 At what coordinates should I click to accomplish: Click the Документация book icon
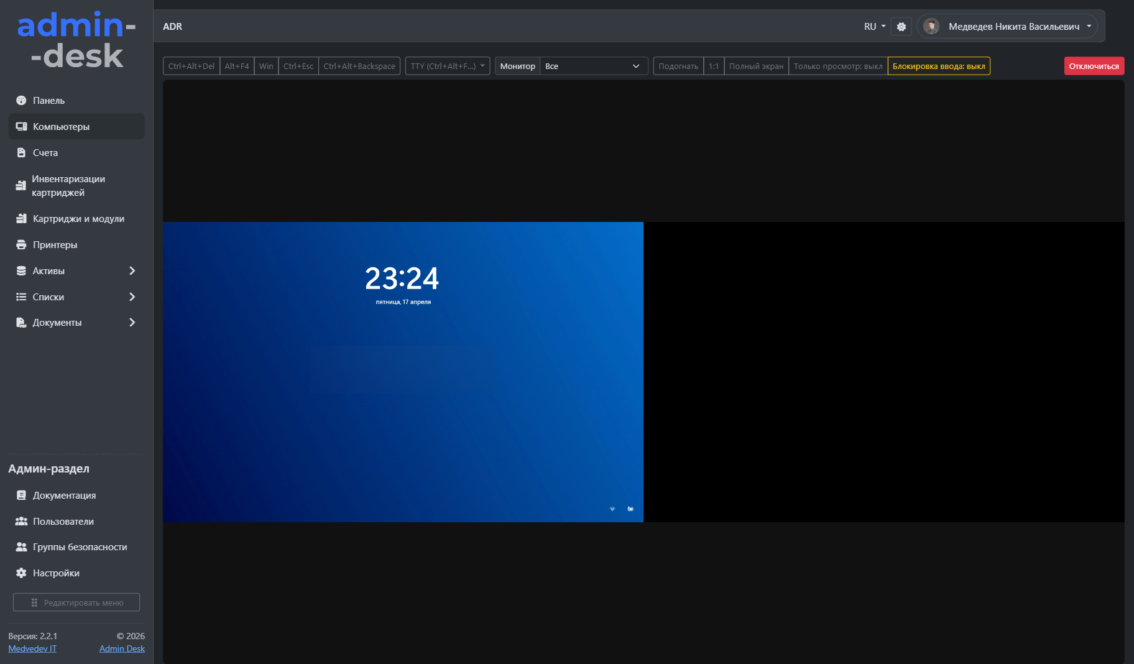(21, 495)
